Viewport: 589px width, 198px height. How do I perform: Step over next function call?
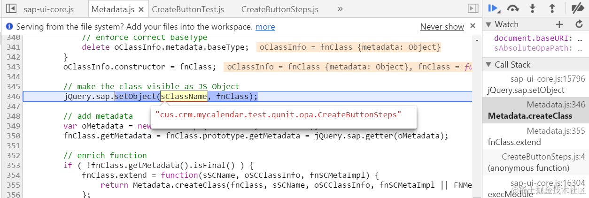(513, 8)
